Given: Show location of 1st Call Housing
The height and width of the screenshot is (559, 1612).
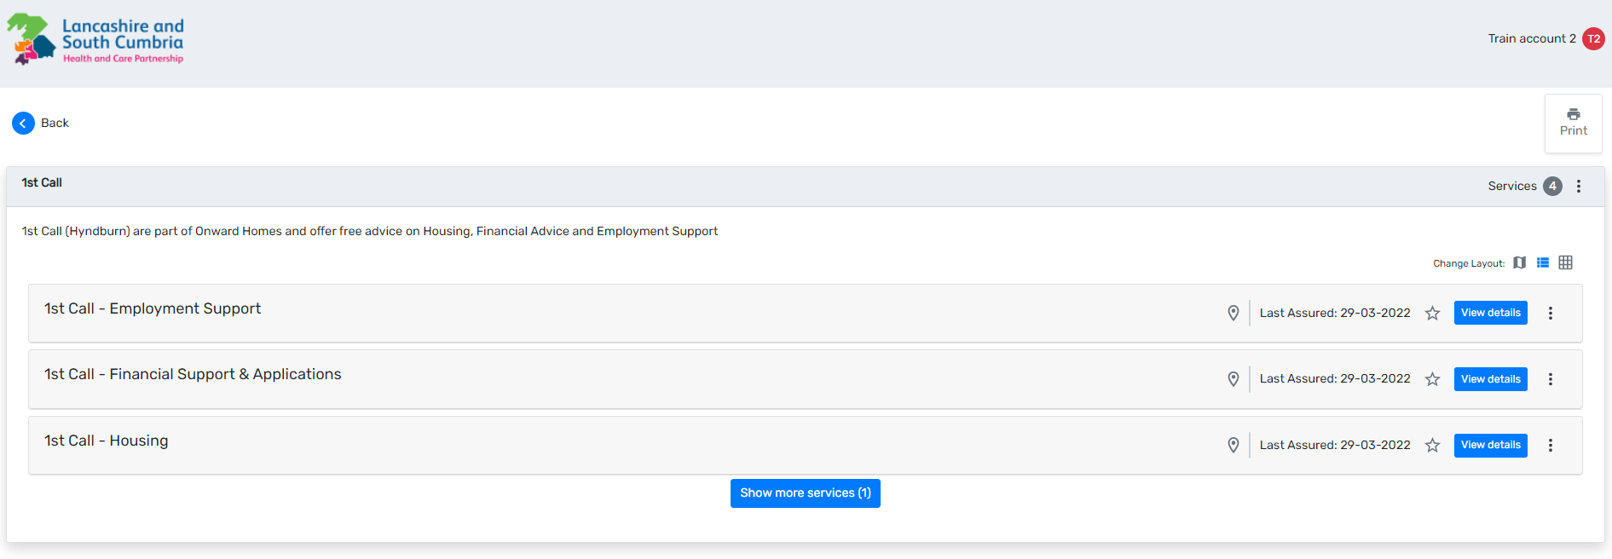Looking at the screenshot, I should 1233,446.
